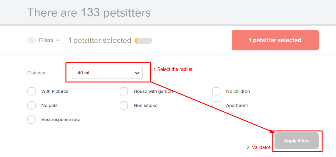Toggle House with garden filter

pos(124,91)
